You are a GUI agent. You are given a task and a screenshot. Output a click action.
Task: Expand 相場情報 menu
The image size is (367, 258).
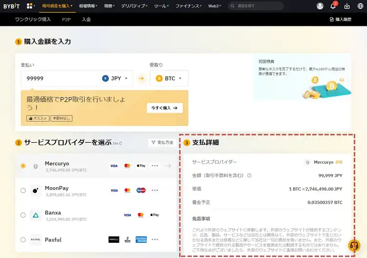click(x=88, y=6)
